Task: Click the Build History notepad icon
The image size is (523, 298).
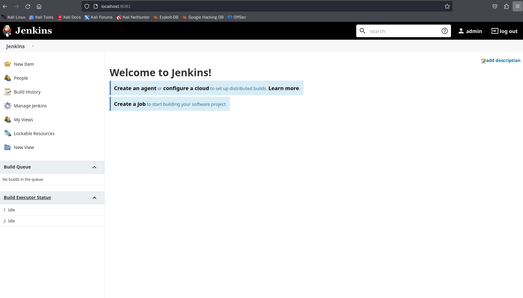Action: pos(8,92)
